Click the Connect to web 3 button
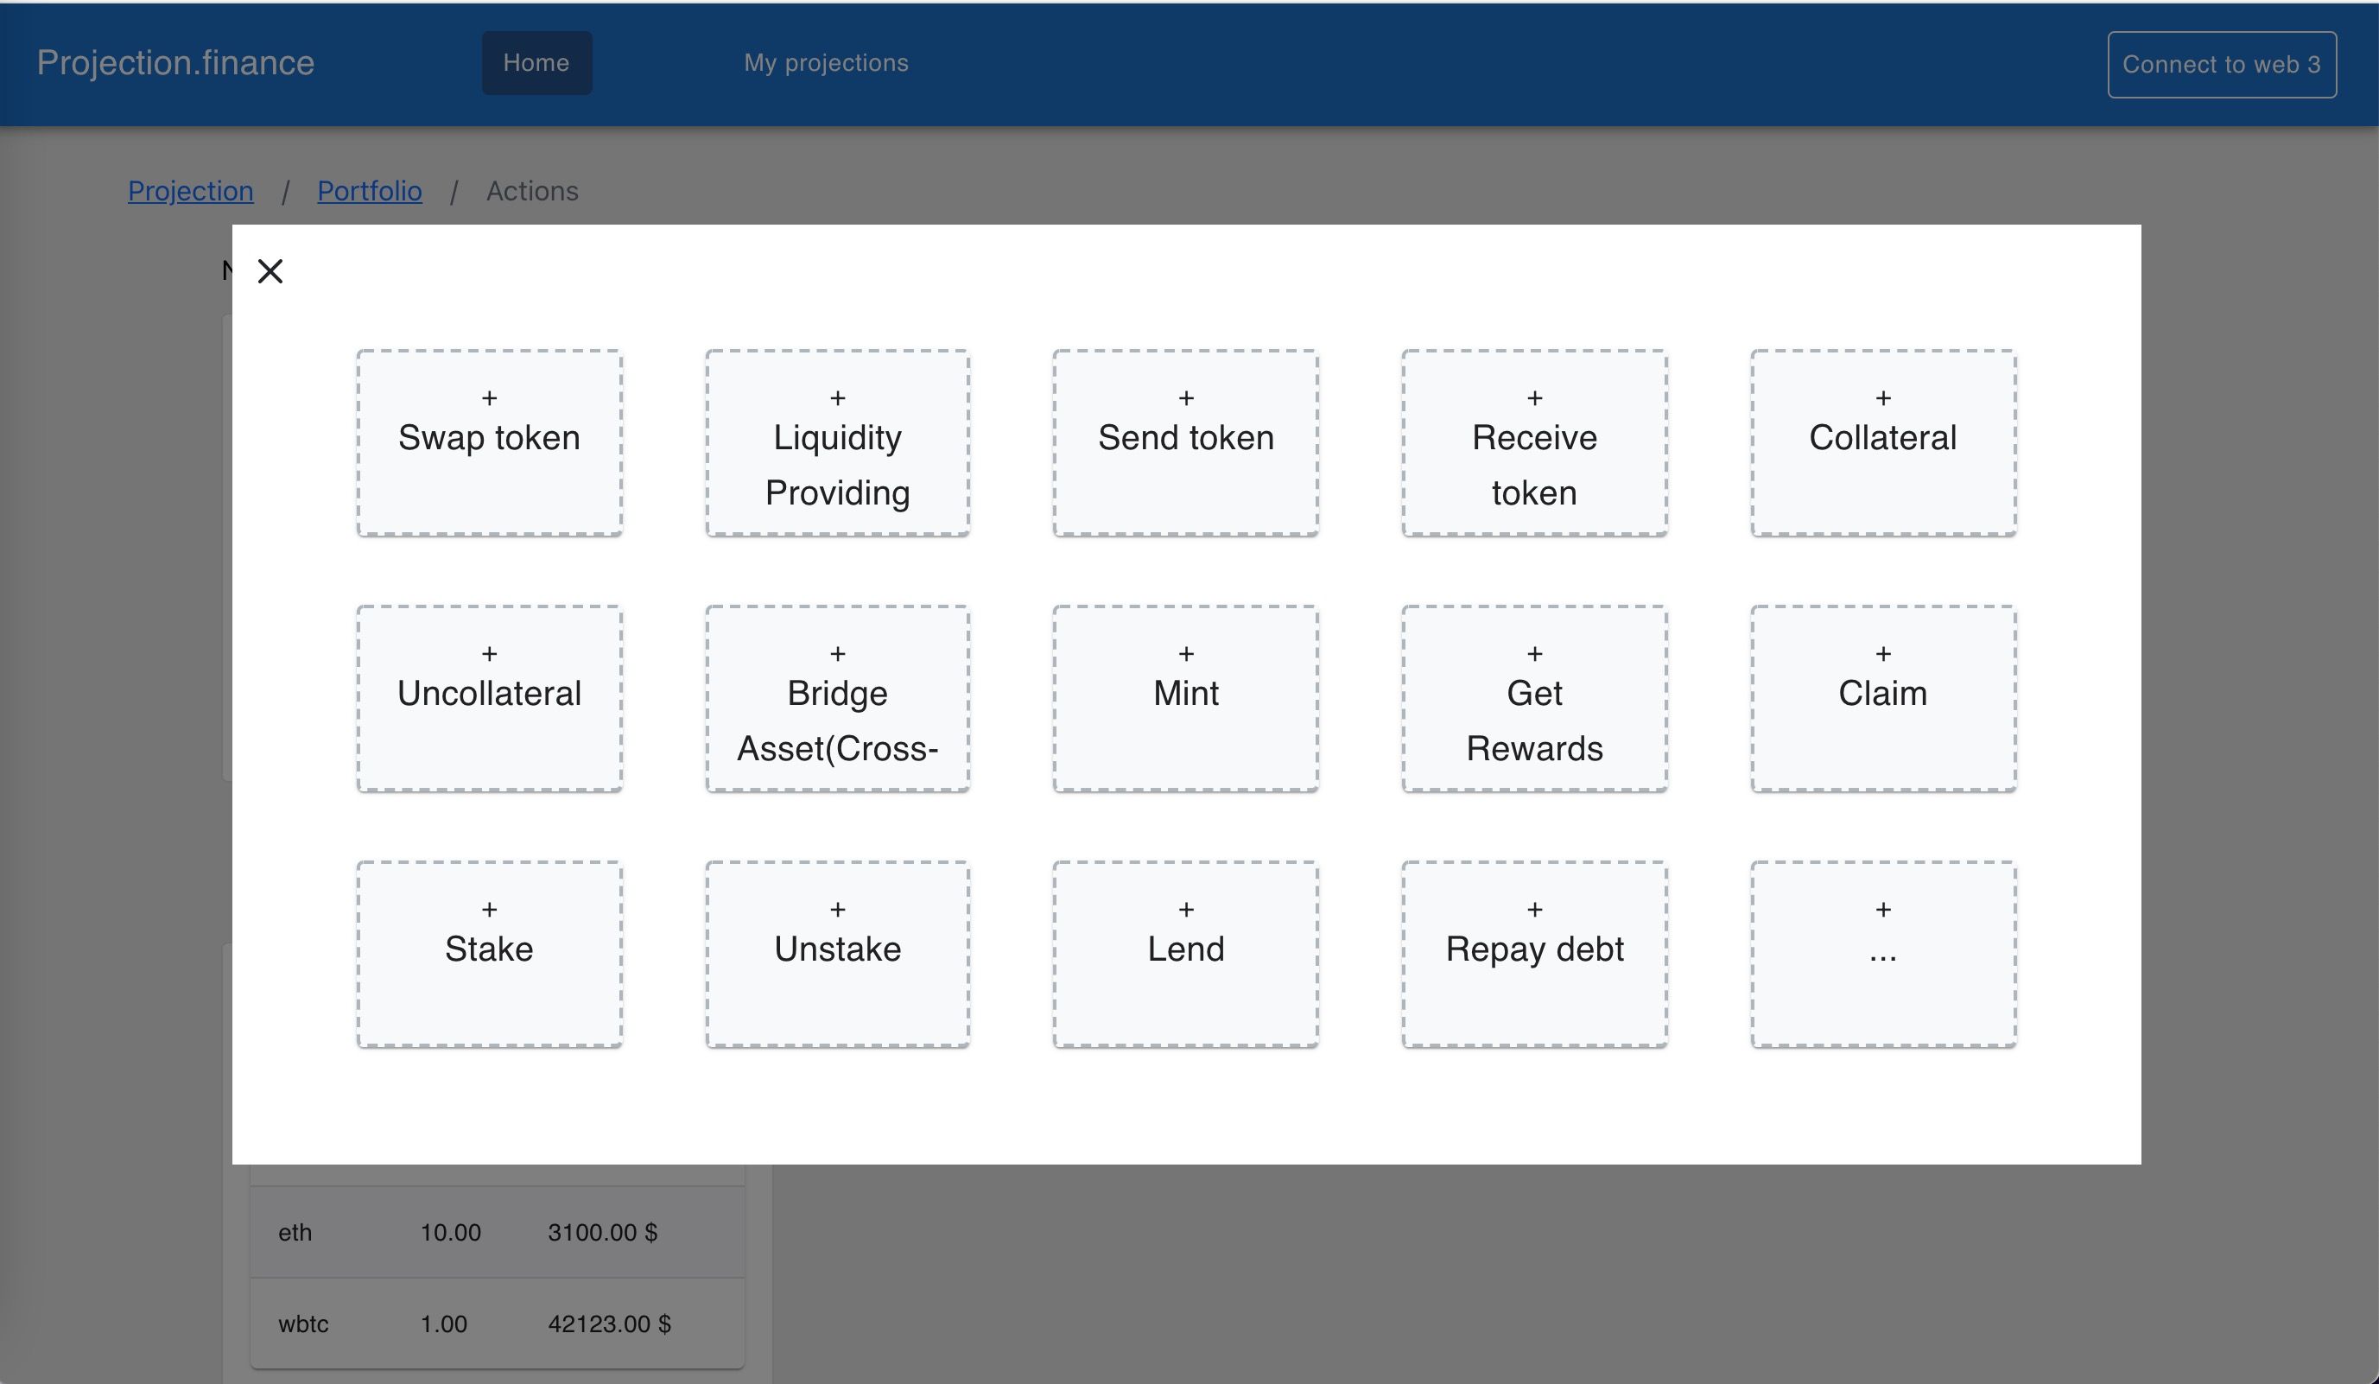Viewport: 2379px width, 1384px height. [x=2223, y=62]
